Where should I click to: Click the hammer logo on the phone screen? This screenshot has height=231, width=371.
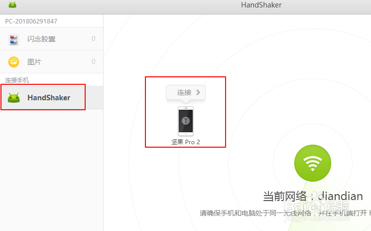click(186, 121)
